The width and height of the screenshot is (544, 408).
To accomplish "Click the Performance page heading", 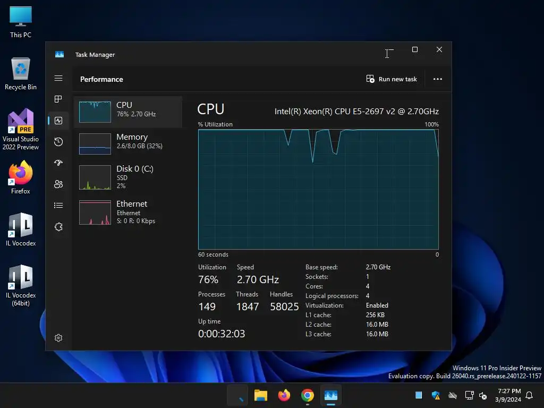I will 101,79.
